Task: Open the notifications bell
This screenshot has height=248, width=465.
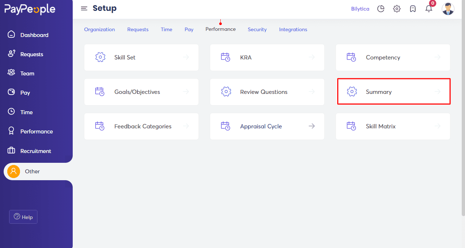Action: (x=429, y=9)
